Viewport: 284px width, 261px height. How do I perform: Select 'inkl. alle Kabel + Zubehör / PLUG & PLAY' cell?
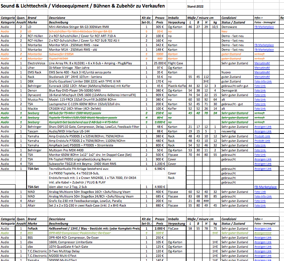coord(94,182)
